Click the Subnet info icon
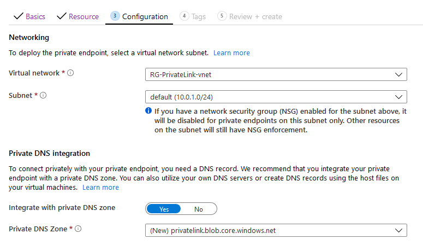 pyautogui.click(x=43, y=96)
